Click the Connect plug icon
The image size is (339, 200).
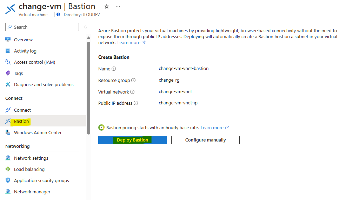pyautogui.click(x=8, y=110)
